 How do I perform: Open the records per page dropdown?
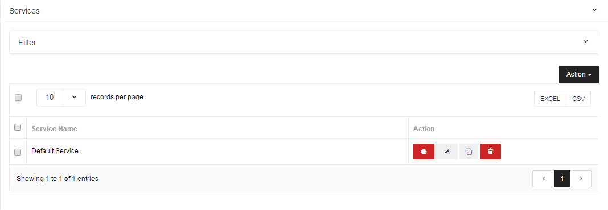[x=61, y=98]
